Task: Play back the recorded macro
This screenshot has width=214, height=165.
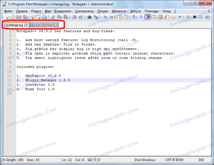Action: [x=201, y=17]
